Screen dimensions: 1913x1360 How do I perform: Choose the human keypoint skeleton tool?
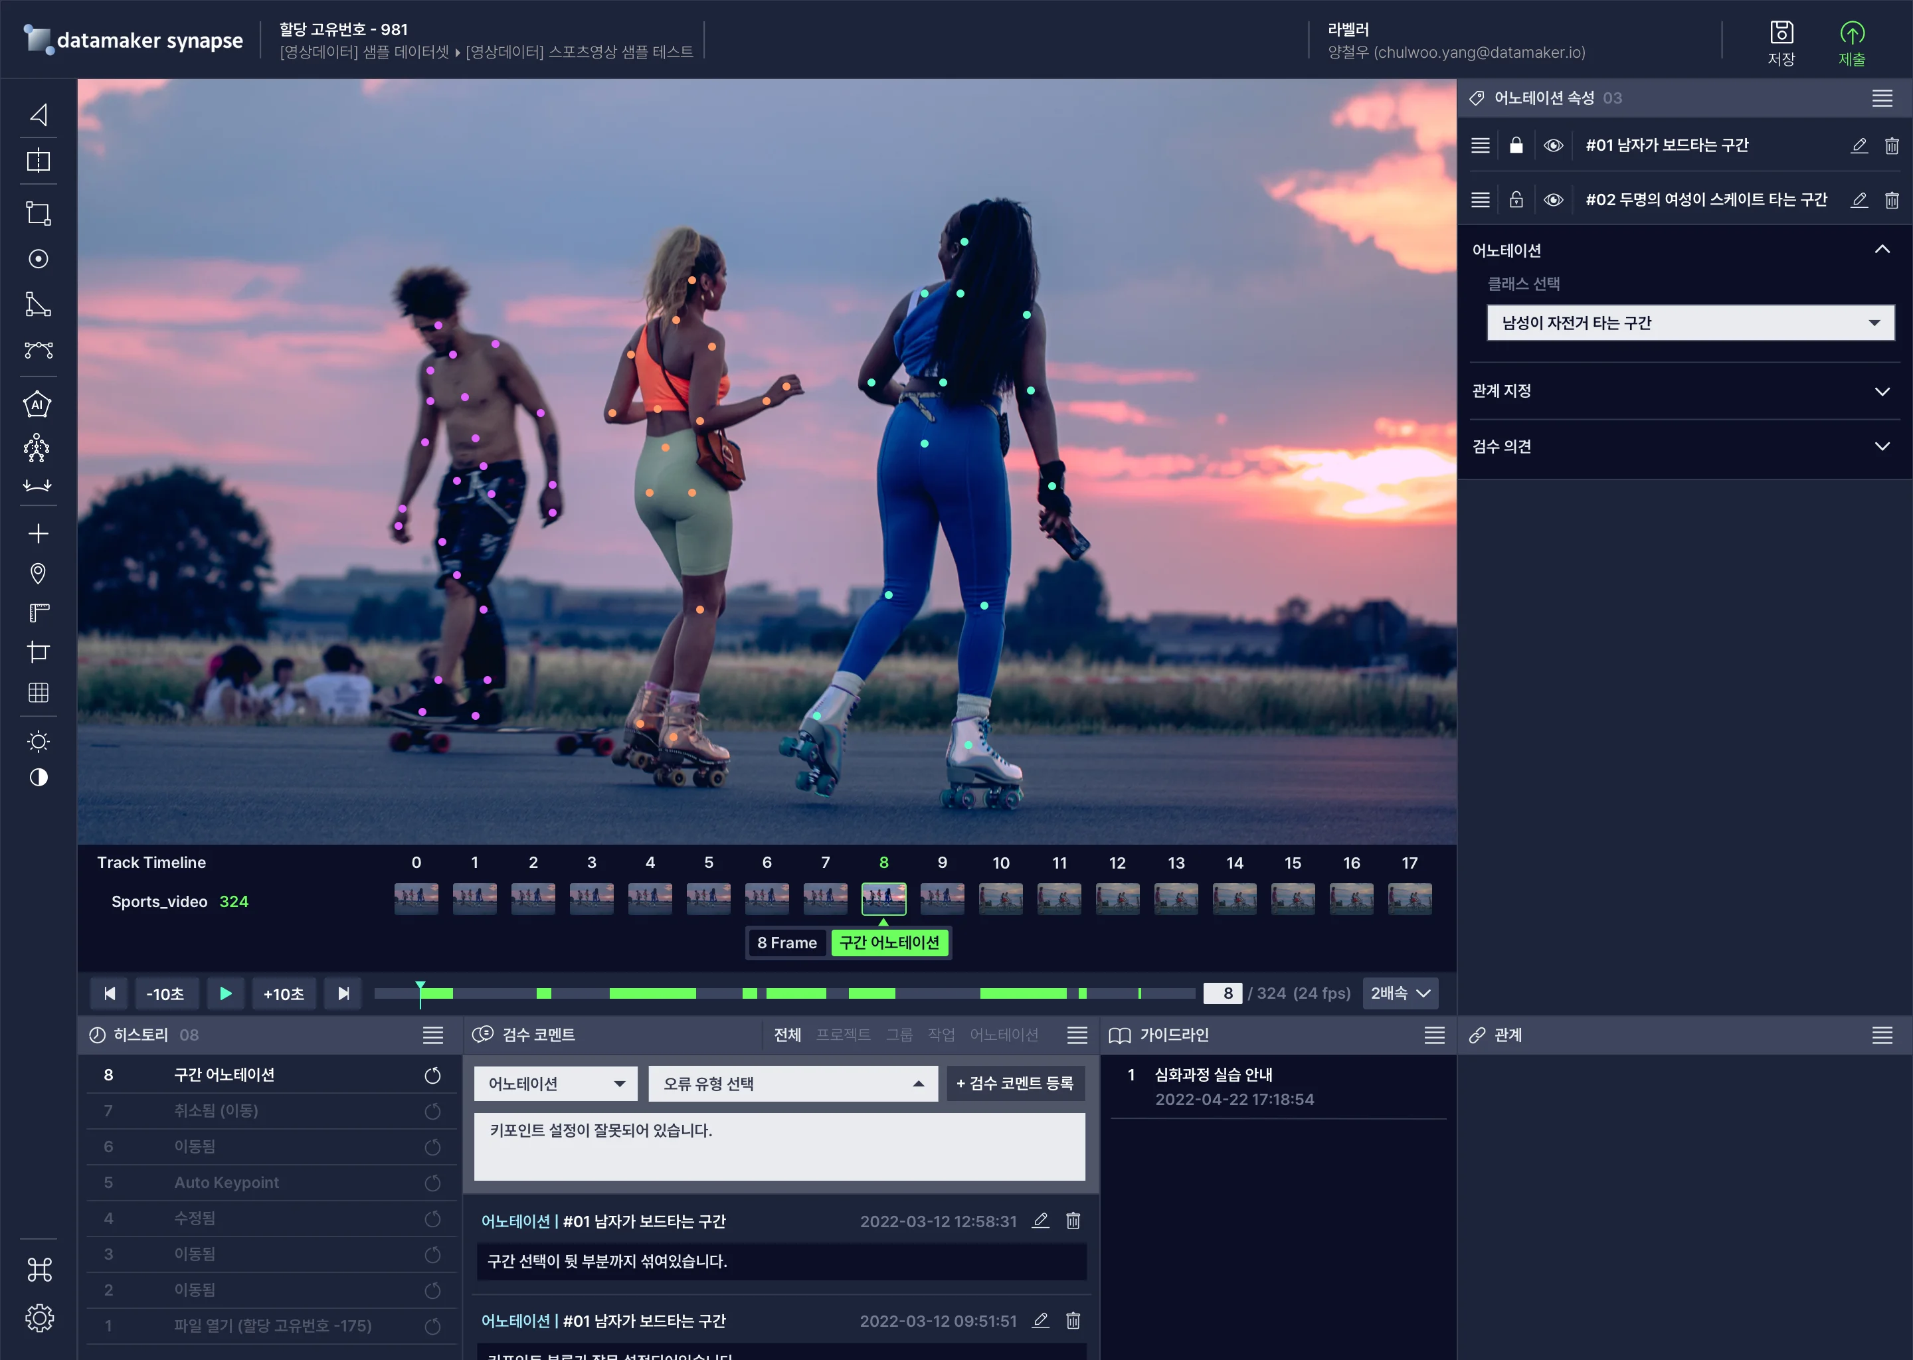click(37, 448)
